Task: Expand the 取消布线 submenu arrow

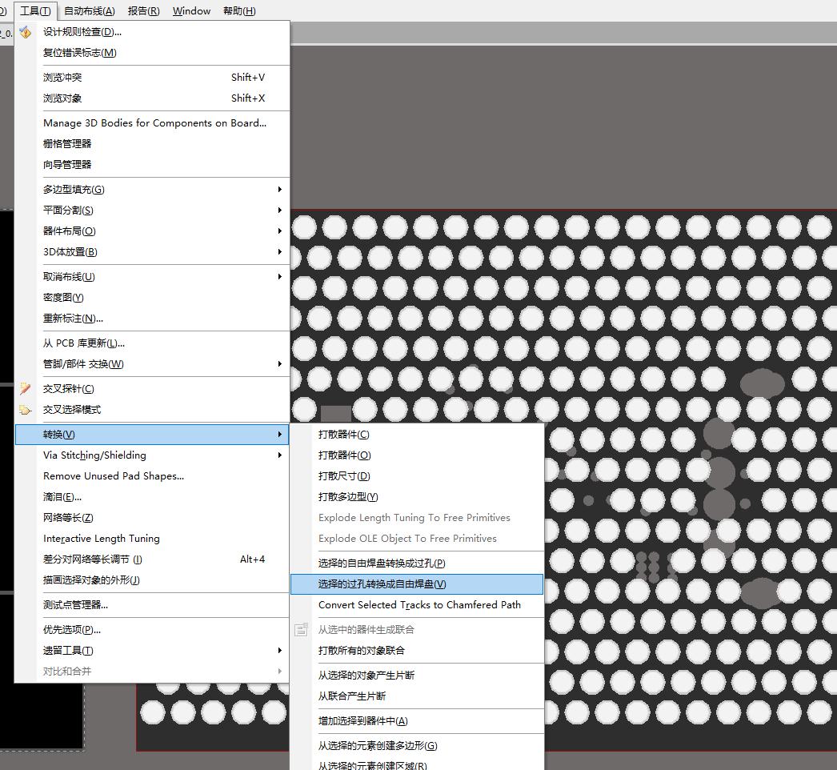Action: pos(279,277)
